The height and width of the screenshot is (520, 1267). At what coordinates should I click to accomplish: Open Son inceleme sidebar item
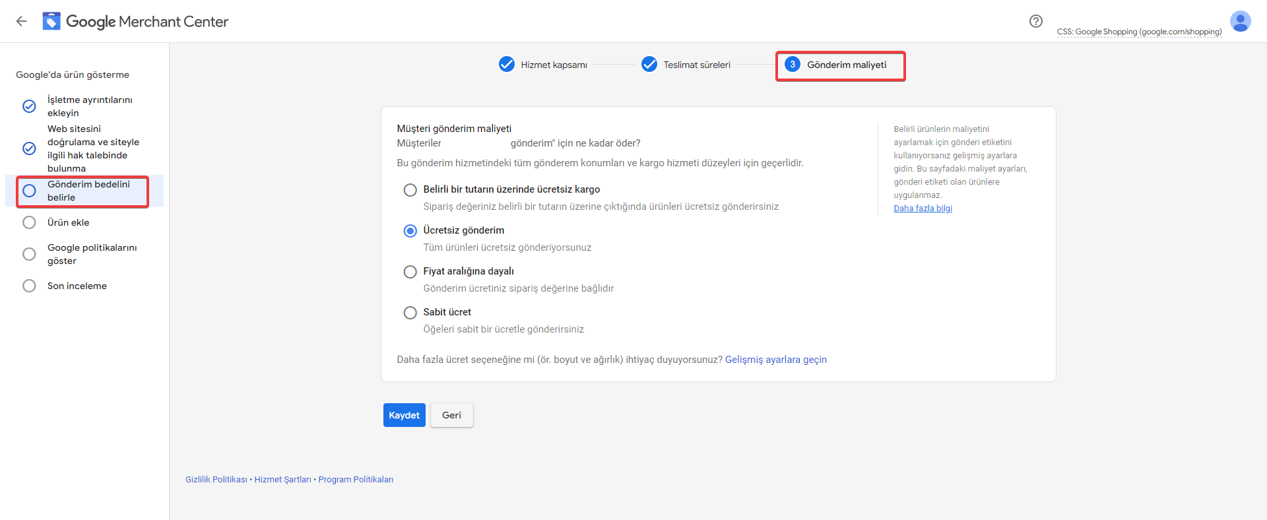tap(77, 286)
